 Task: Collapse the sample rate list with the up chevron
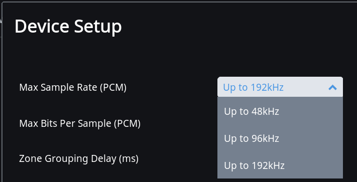click(332, 87)
